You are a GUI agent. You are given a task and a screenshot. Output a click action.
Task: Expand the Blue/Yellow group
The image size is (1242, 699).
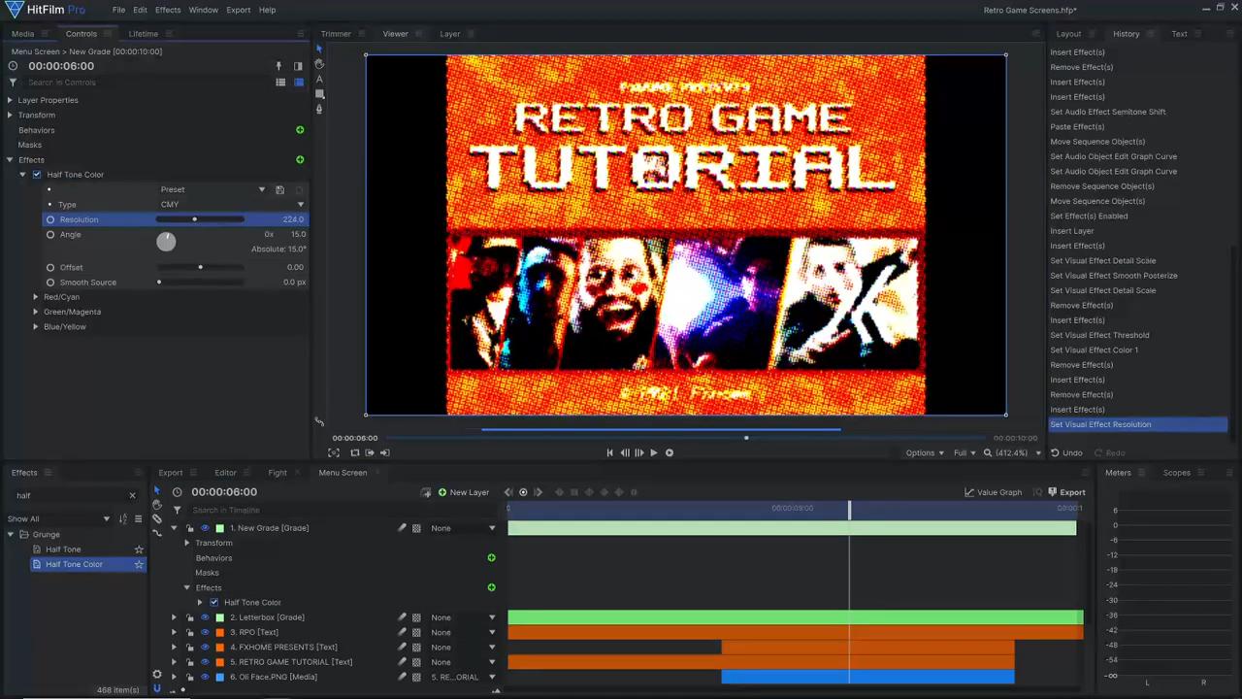click(36, 326)
